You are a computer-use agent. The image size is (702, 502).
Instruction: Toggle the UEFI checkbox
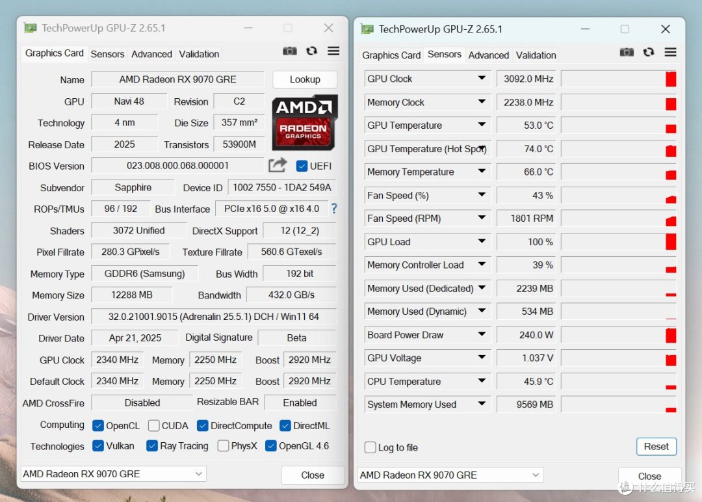302,166
